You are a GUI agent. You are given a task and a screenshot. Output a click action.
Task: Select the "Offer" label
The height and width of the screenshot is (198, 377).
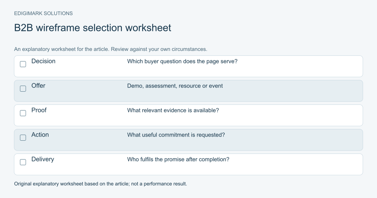point(38,86)
